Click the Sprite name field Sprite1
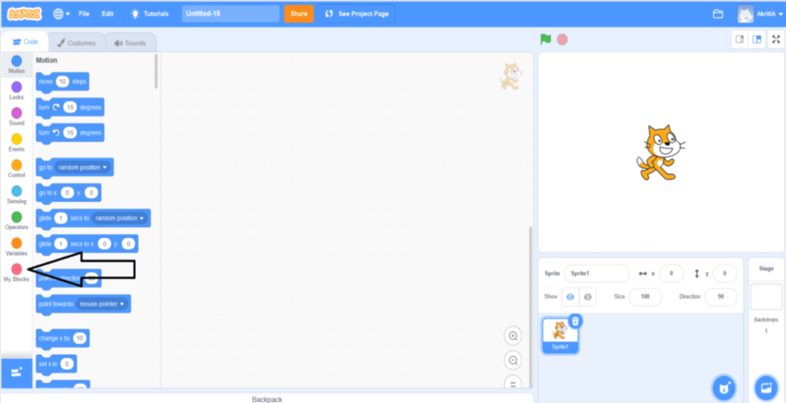The height and width of the screenshot is (403, 786). [x=597, y=274]
